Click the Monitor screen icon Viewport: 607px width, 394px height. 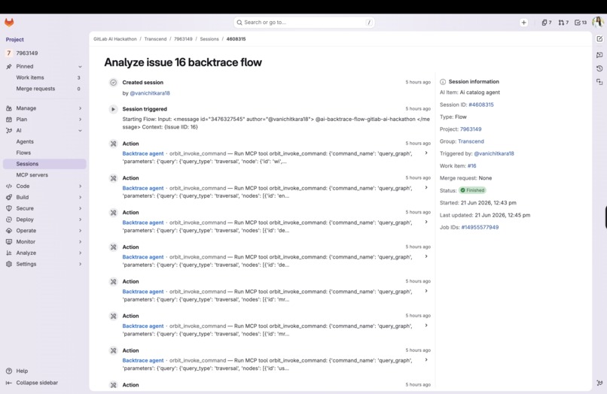click(x=9, y=241)
